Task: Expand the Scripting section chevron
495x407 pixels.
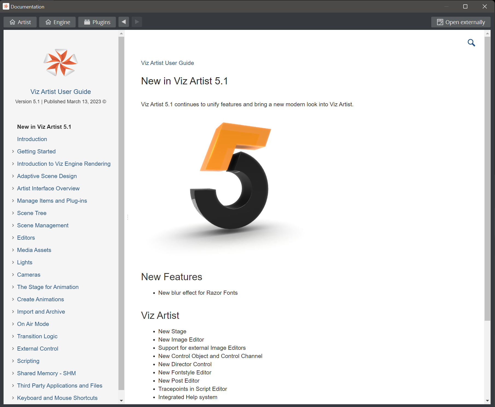Action: (x=13, y=361)
